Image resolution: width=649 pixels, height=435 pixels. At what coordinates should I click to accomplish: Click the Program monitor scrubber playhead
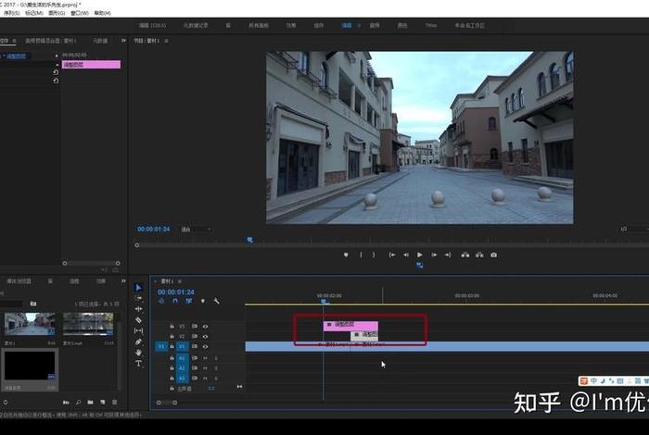point(249,240)
